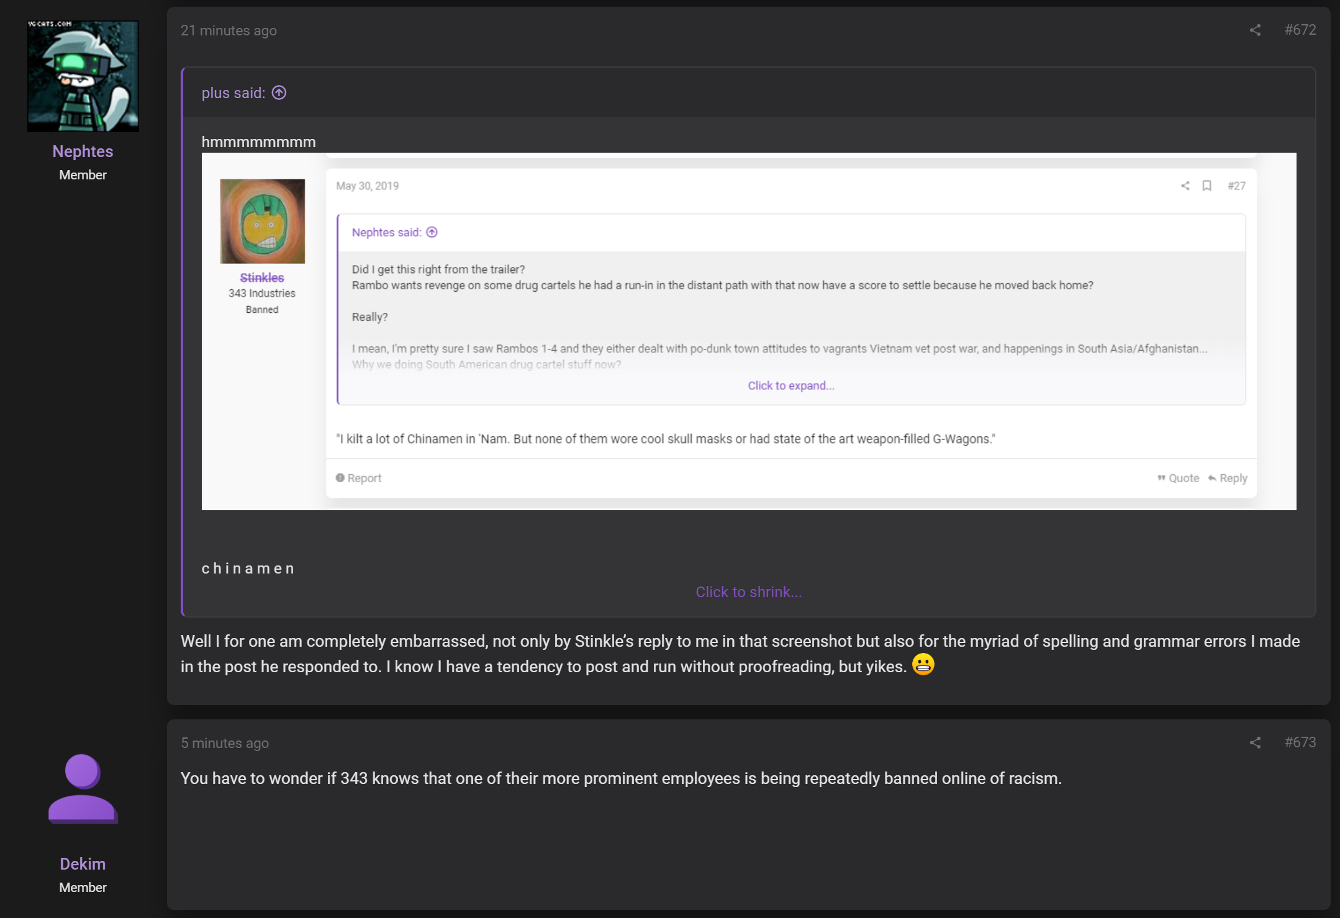
Task: Click the bookmark icon in the embedded screenshot
Action: tap(1207, 186)
